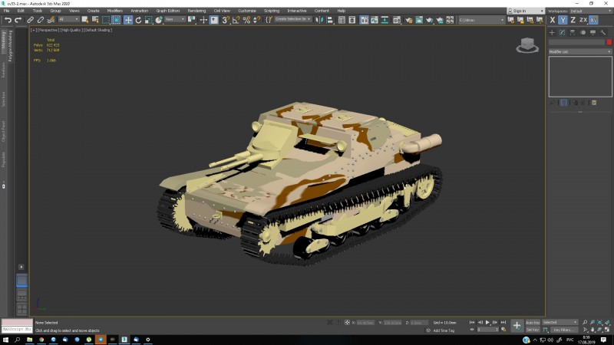Toggle the Scene Explorer icon
This screenshot has height=345, width=614.
[342, 20]
